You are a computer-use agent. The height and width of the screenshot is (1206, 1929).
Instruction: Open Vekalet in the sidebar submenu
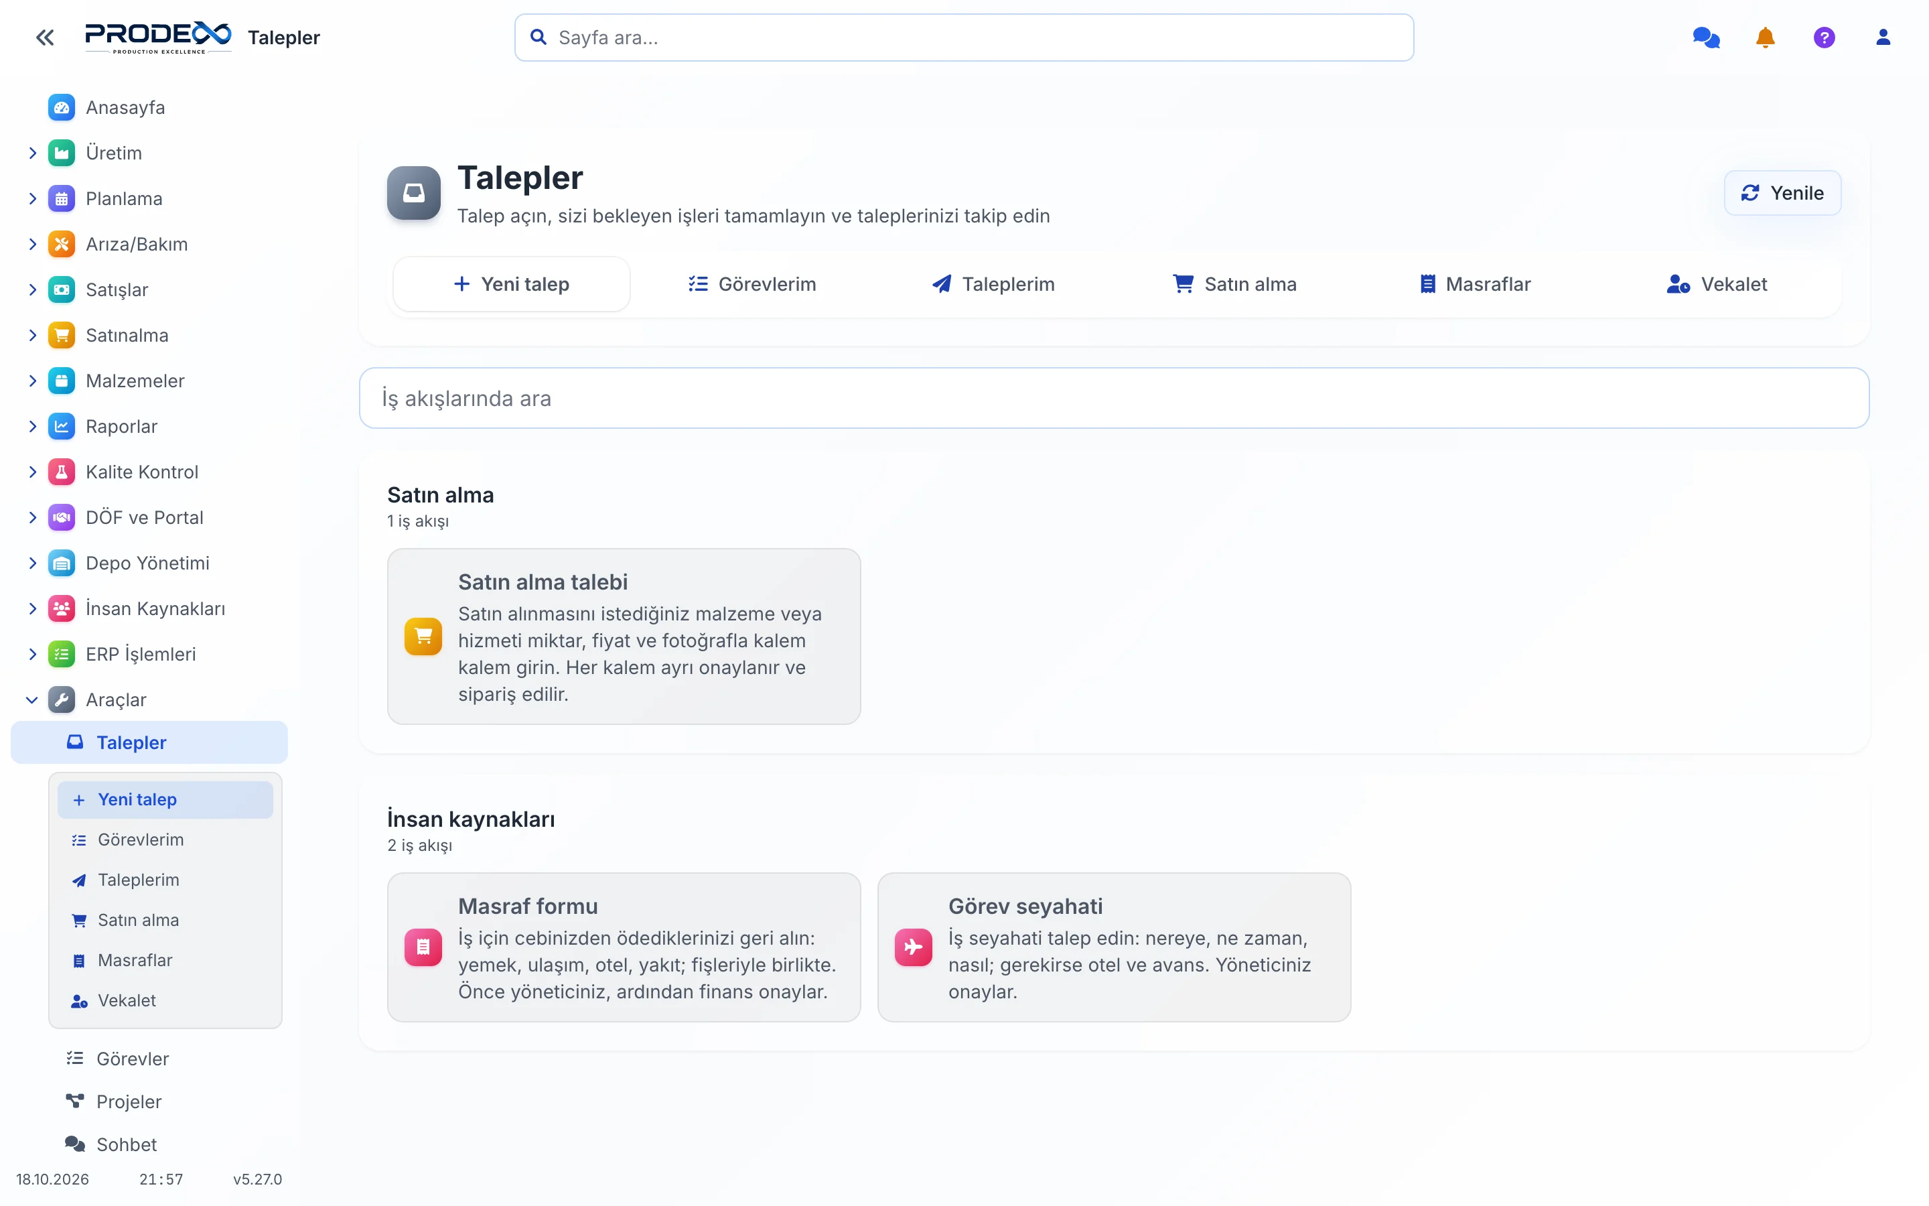(165, 1000)
